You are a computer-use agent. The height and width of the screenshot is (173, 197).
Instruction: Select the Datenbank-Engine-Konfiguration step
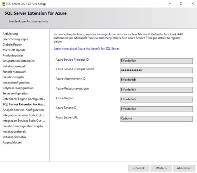click(24, 99)
